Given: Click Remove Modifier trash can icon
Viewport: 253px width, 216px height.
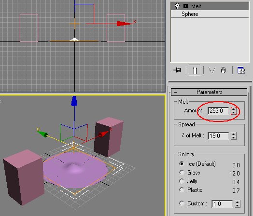Looking at the screenshot, I should 223,70.
